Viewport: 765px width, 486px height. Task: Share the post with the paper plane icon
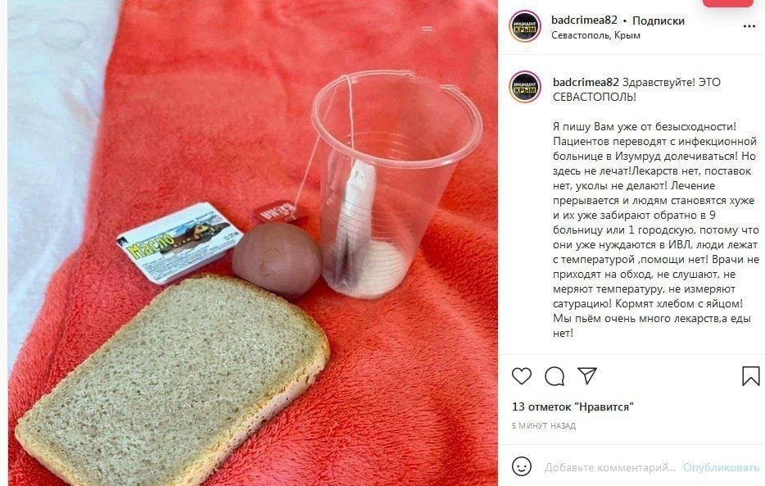pyautogui.click(x=587, y=375)
